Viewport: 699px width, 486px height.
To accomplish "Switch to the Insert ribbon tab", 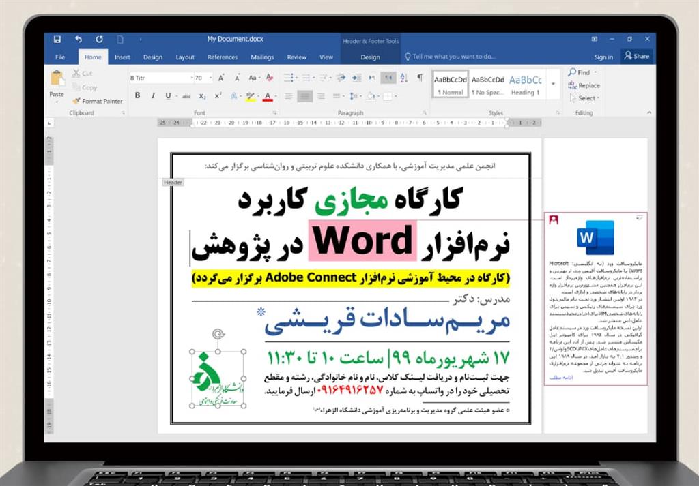I will pos(122,57).
